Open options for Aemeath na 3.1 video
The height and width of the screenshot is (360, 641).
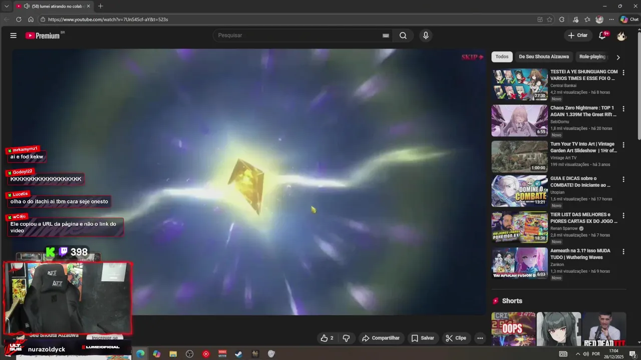point(623,251)
